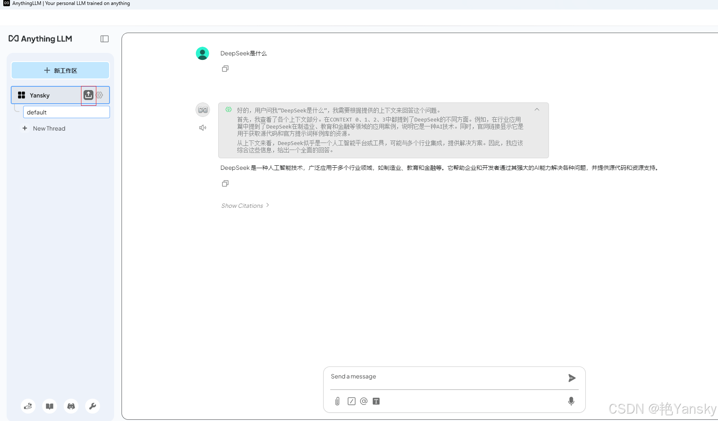Start voice input with microphone icon
This screenshot has height=421, width=718.
click(571, 401)
